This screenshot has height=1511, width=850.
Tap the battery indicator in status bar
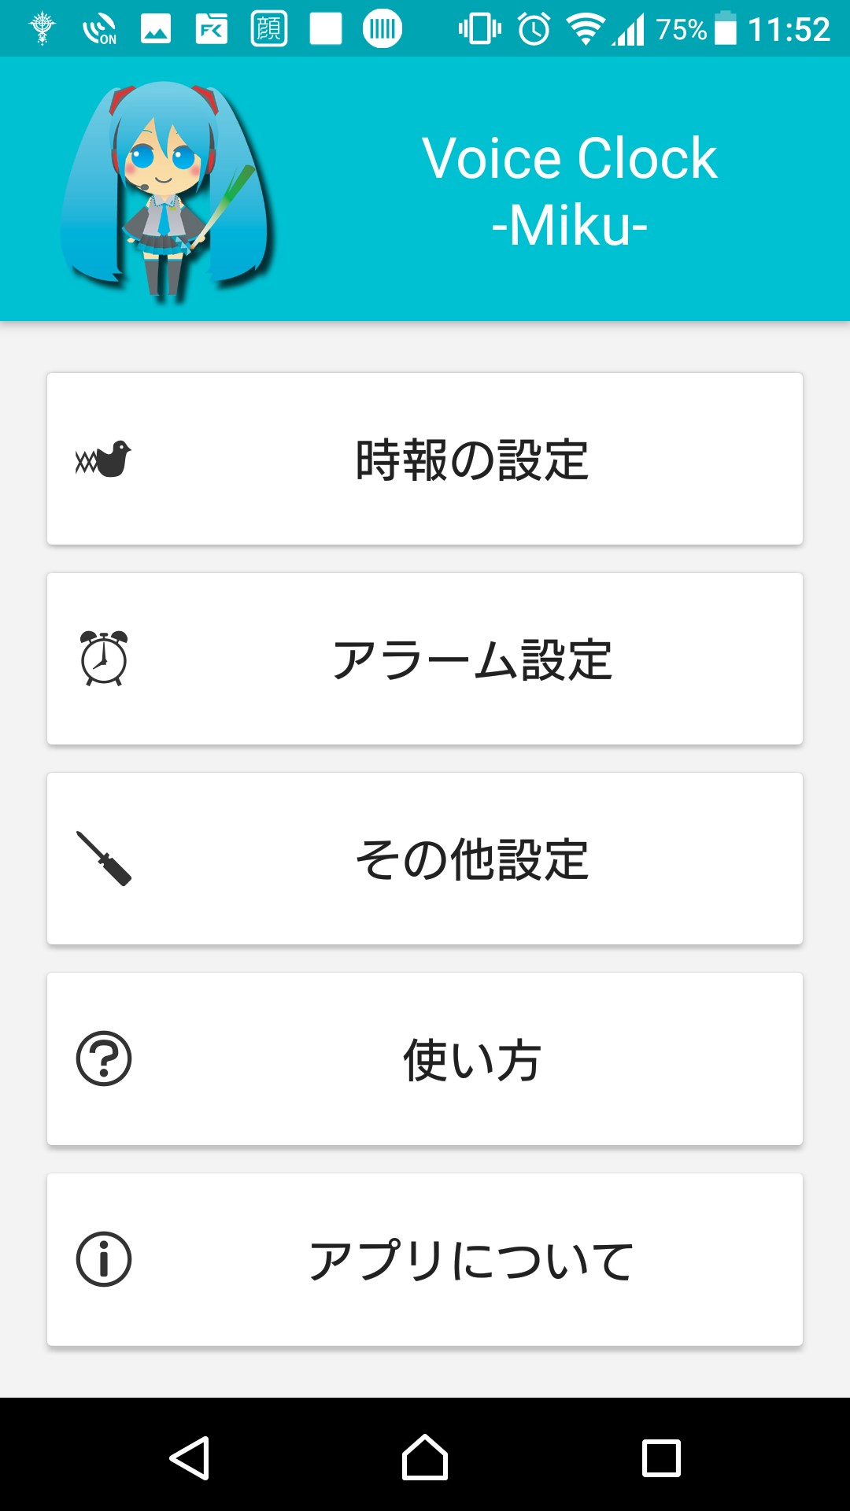726,30
